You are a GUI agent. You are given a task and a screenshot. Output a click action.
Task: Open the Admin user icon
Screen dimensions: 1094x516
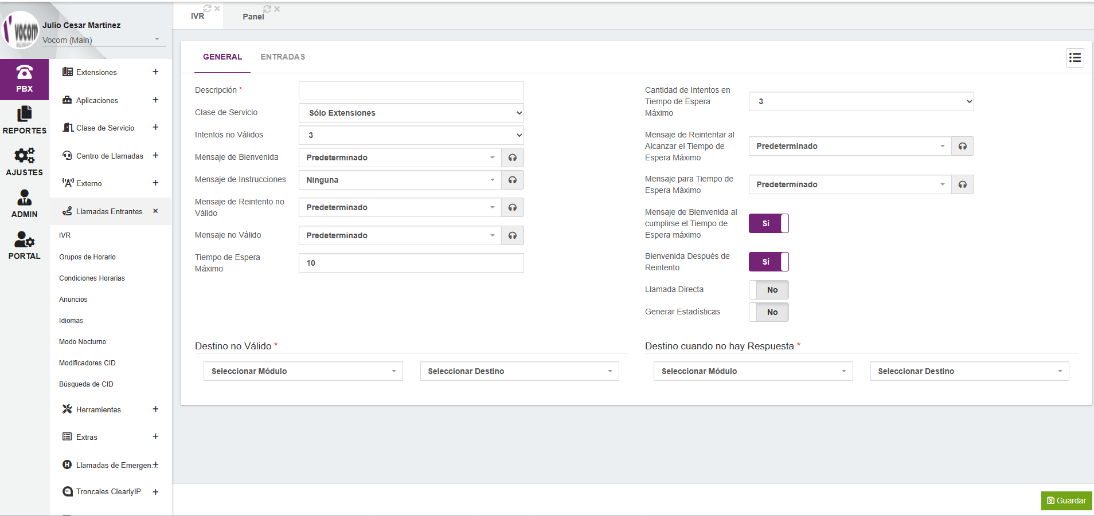pos(24,204)
